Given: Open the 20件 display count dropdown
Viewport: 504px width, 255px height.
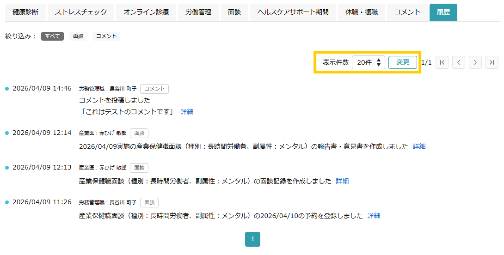Looking at the screenshot, I should click(x=369, y=62).
